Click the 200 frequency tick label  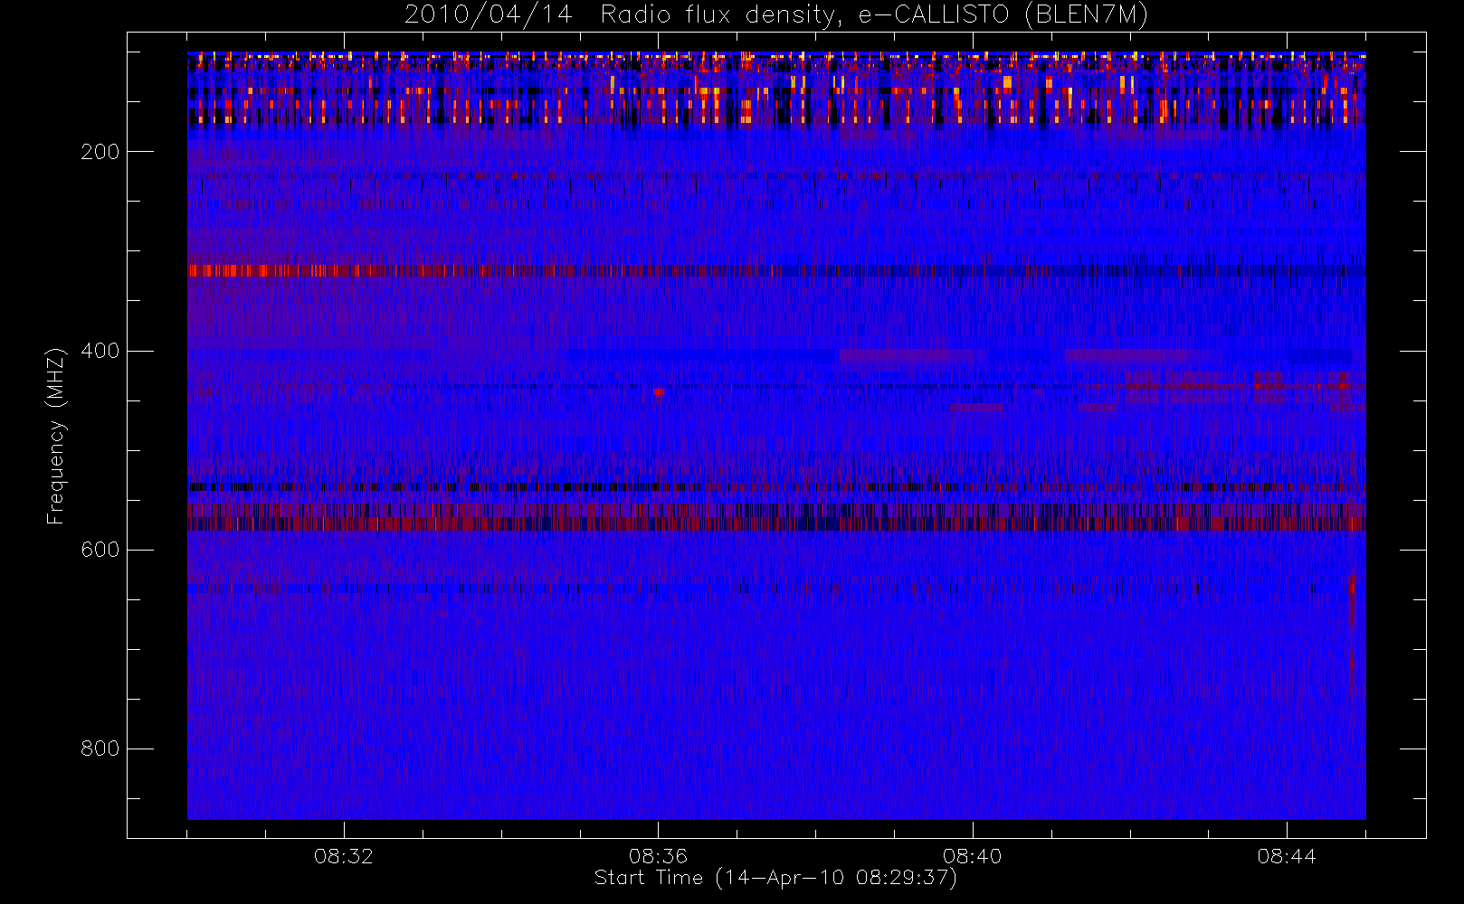pos(100,152)
